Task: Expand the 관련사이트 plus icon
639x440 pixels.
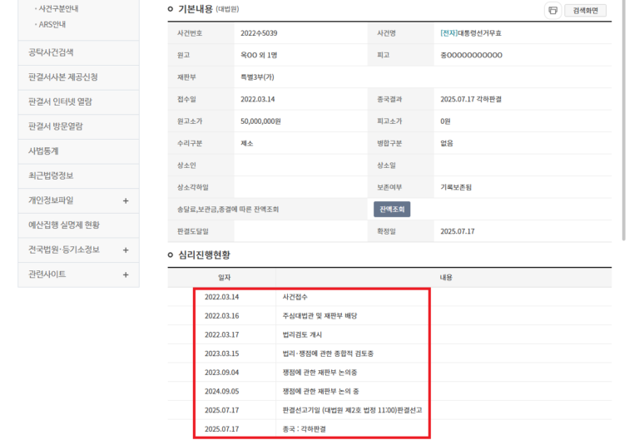Action: tap(126, 274)
